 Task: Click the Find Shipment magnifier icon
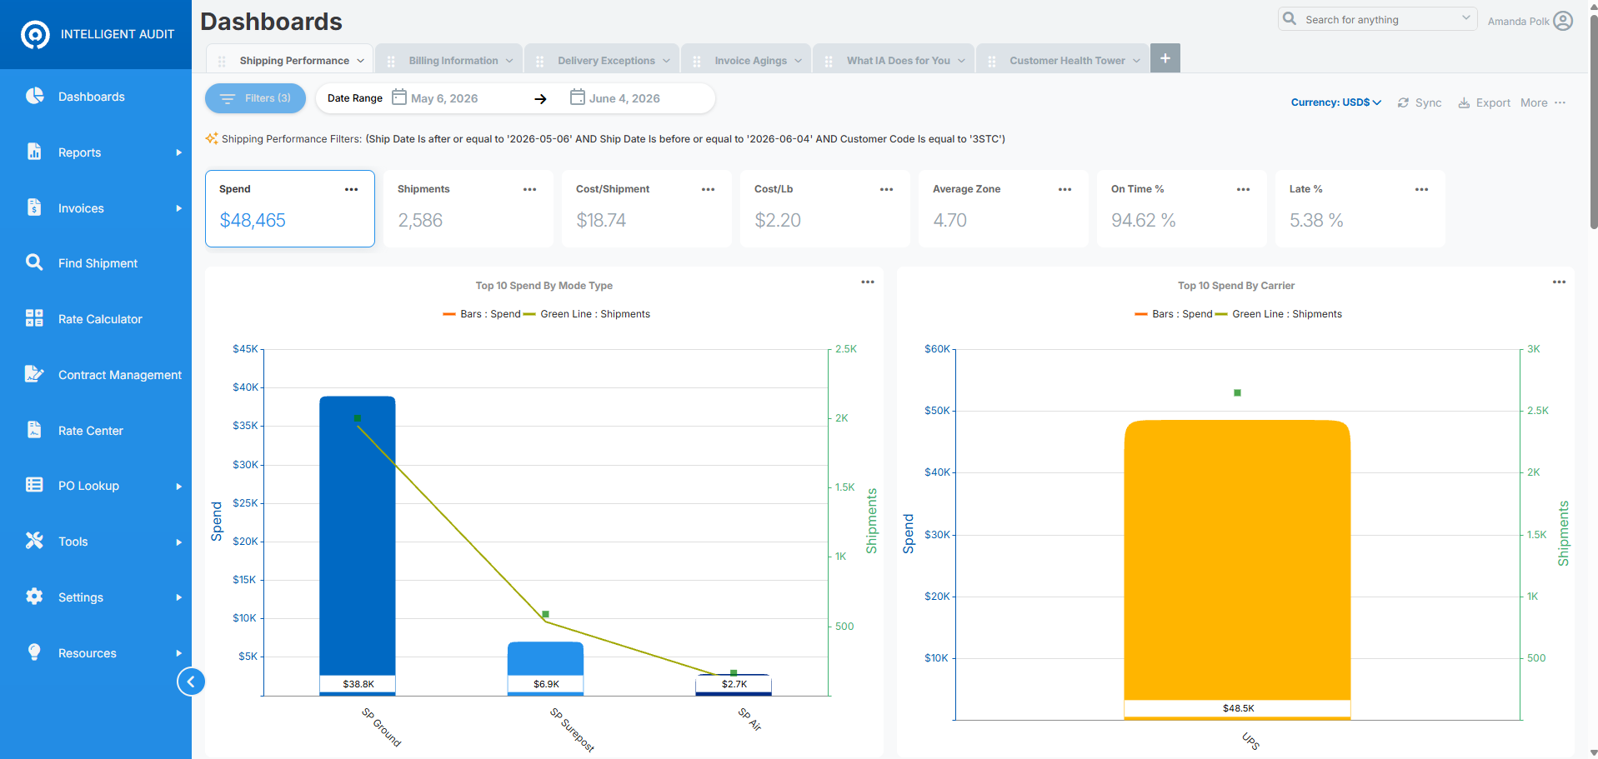coord(34,262)
